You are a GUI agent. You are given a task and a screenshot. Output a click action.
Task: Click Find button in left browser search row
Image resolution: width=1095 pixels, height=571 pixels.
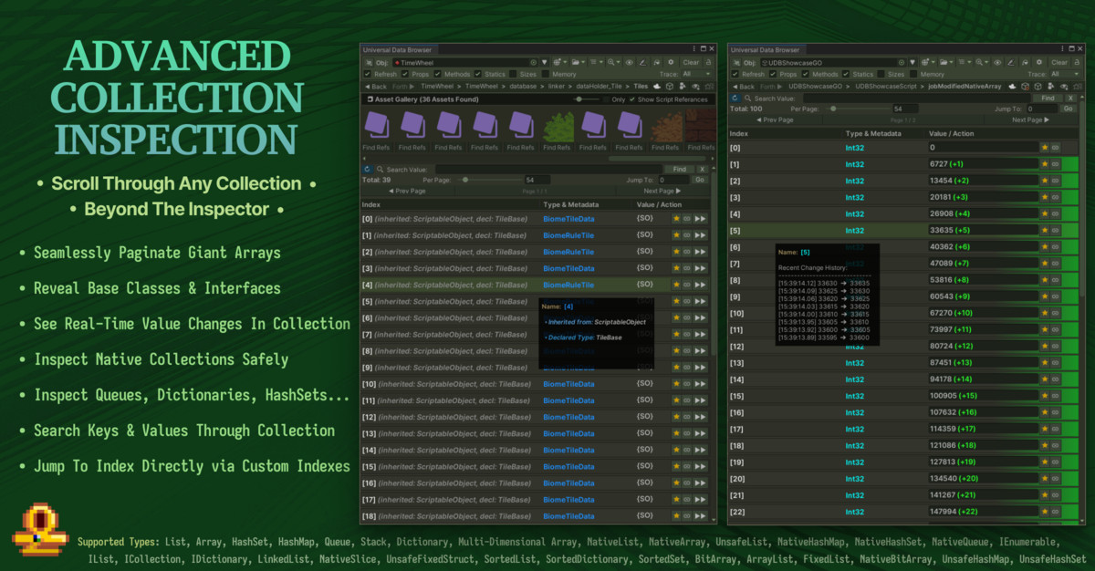point(679,169)
